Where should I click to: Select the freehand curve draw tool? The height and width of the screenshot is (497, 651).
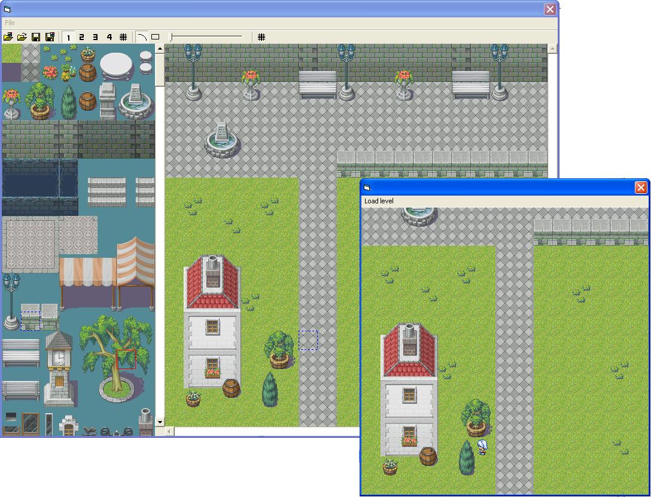142,37
